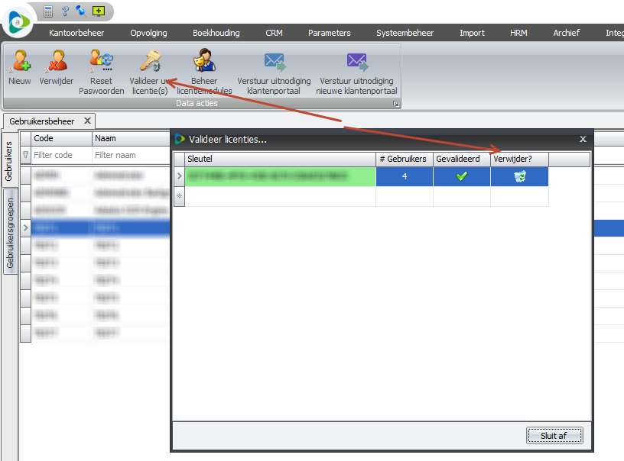Open Reset Paswoorden
The image size is (624, 461).
pos(101,61)
